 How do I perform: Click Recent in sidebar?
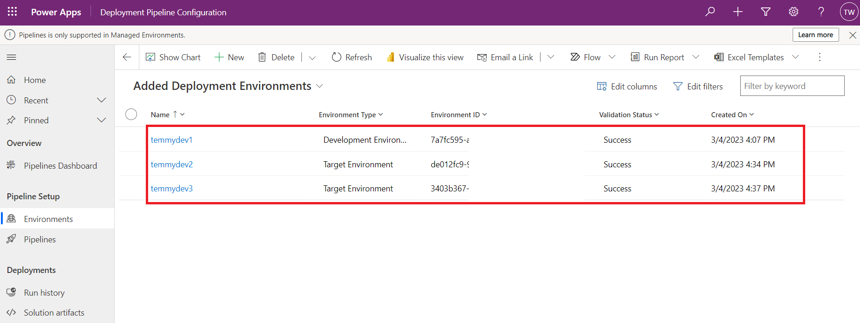point(36,101)
